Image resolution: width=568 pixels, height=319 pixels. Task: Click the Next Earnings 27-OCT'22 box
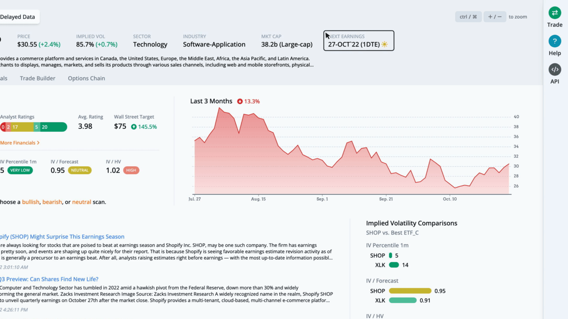click(x=359, y=41)
